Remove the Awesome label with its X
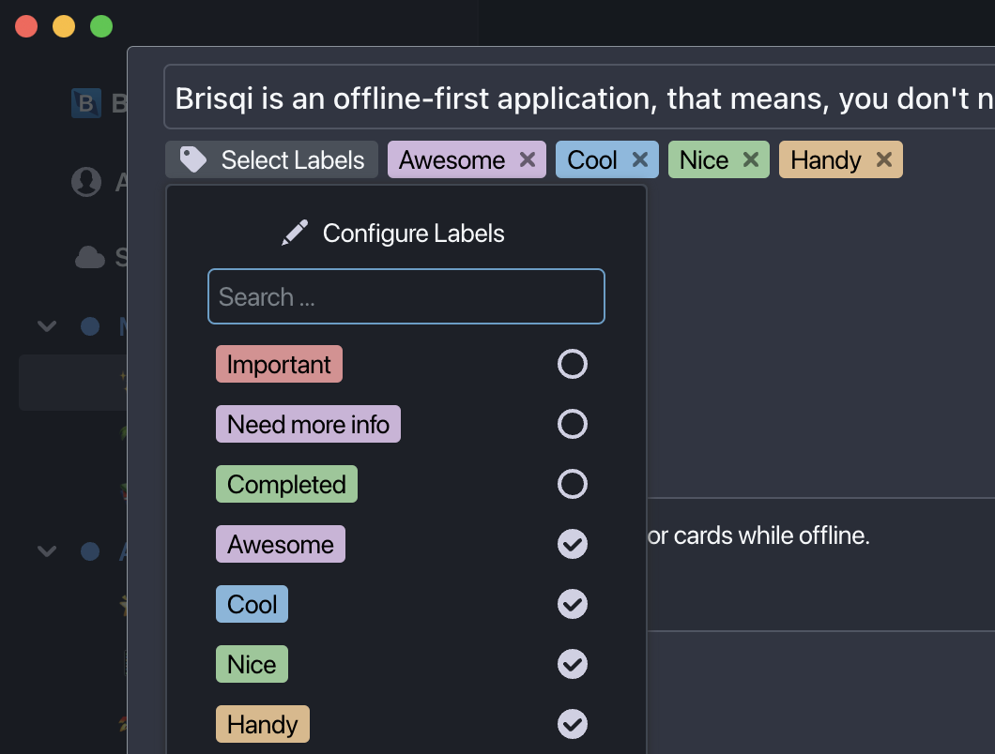This screenshot has height=754, width=995. click(528, 159)
